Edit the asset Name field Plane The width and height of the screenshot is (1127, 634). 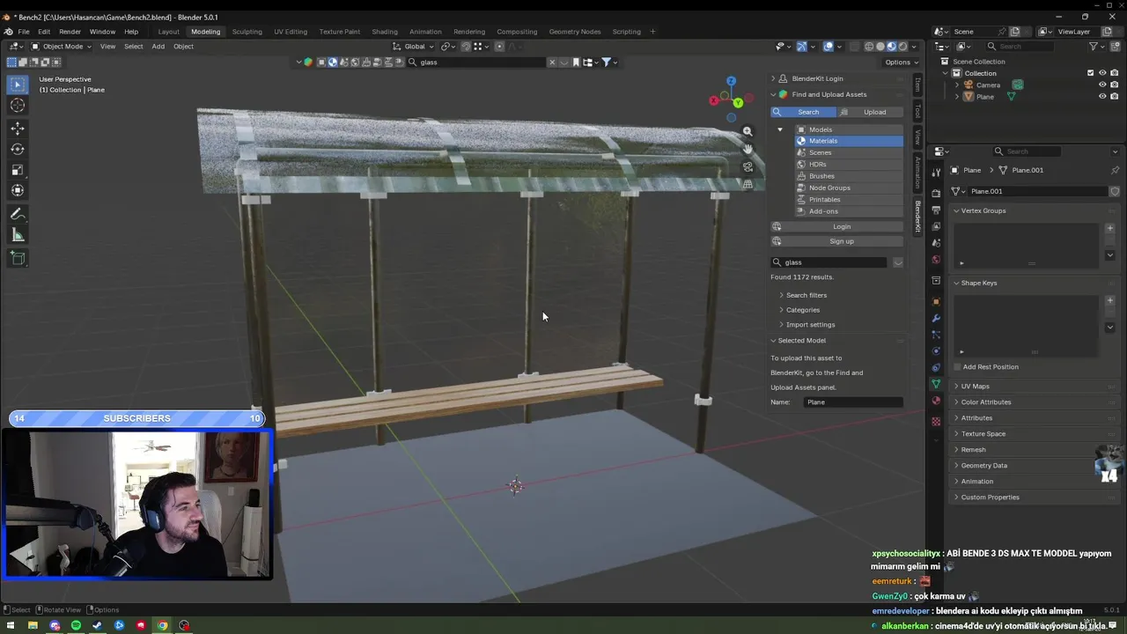853,402
